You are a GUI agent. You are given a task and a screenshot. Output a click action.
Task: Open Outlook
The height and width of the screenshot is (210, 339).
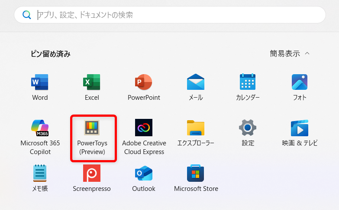(x=144, y=178)
